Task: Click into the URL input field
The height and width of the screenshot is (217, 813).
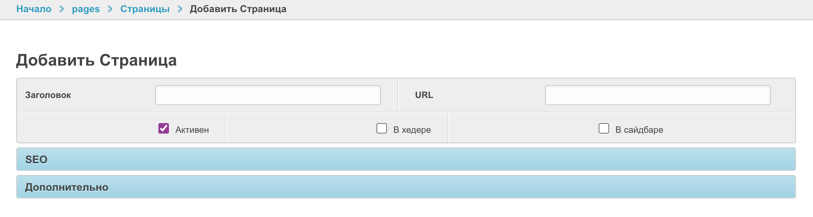Action: (657, 95)
